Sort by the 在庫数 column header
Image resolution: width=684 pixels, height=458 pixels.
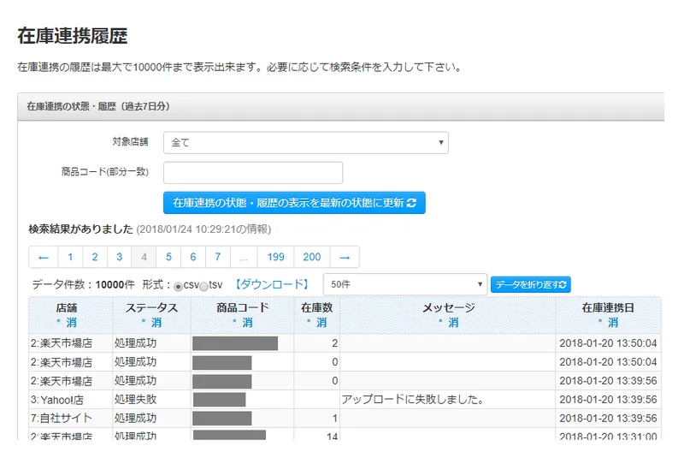[316, 308]
